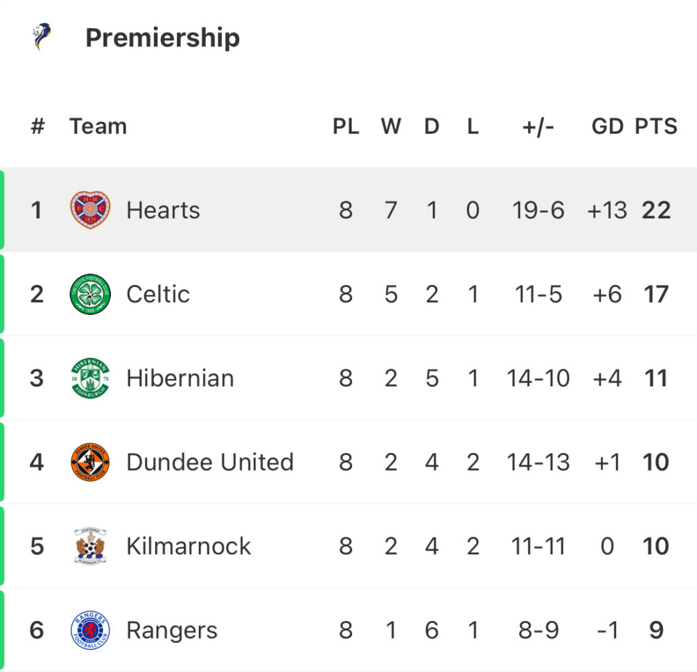The height and width of the screenshot is (672, 697).
Task: Click the Rangers club crest
Action: point(91,631)
